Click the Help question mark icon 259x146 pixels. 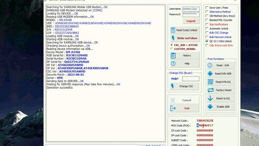coord(173,63)
